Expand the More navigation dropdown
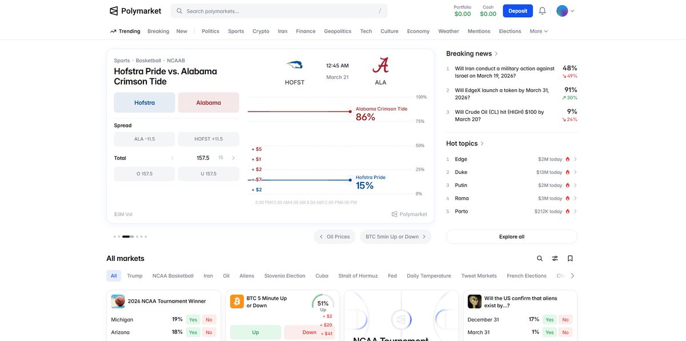Image resolution: width=686 pixels, height=341 pixels. tap(539, 31)
